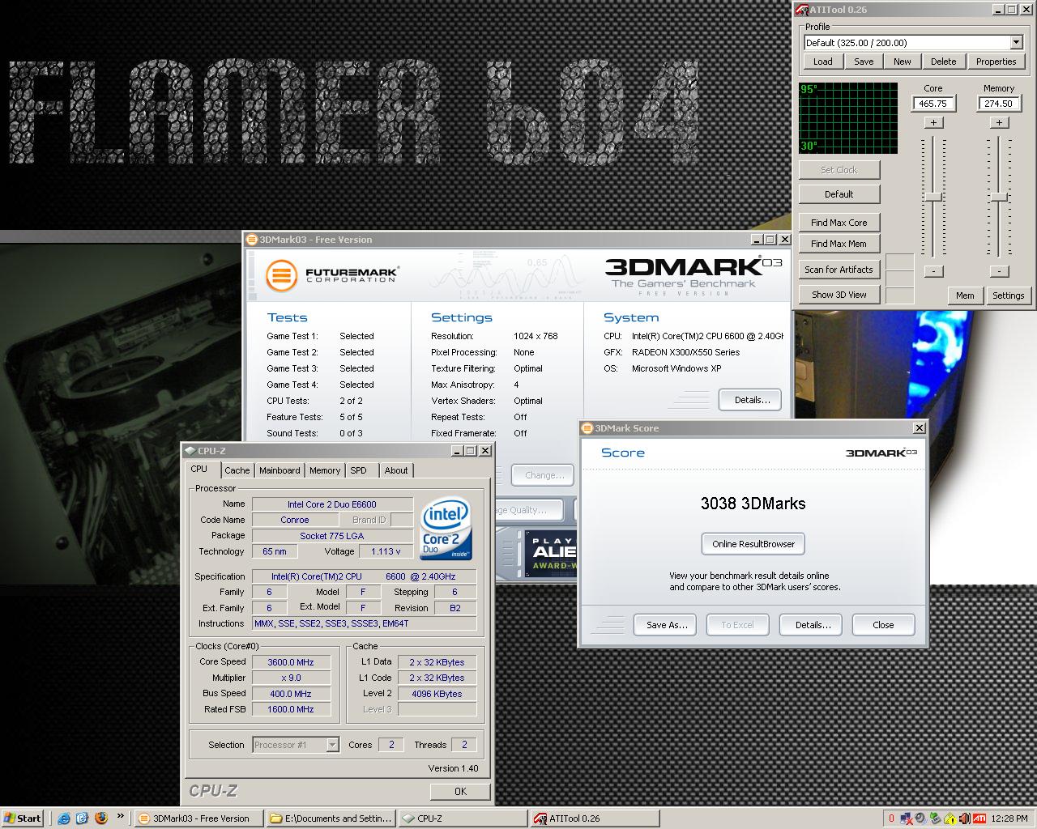Click Details in 3DMark Score dialog
The height and width of the screenshot is (829, 1037).
[813, 625]
